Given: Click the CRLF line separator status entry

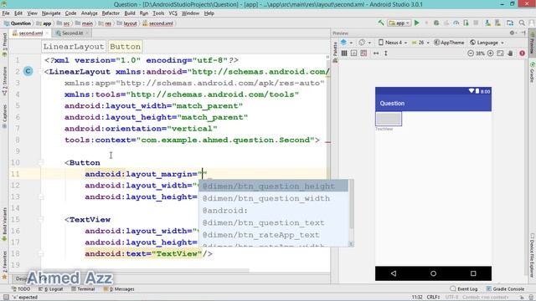Looking at the screenshot, I should tap(433, 298).
